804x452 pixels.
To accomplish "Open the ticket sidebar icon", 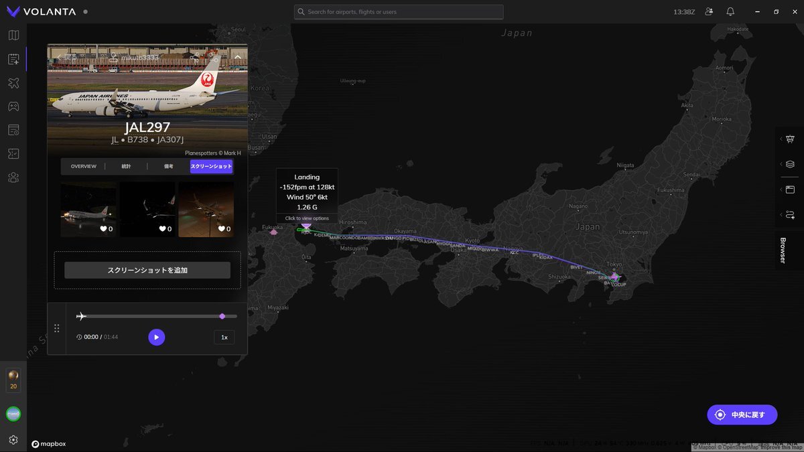I will pyautogui.click(x=13, y=153).
